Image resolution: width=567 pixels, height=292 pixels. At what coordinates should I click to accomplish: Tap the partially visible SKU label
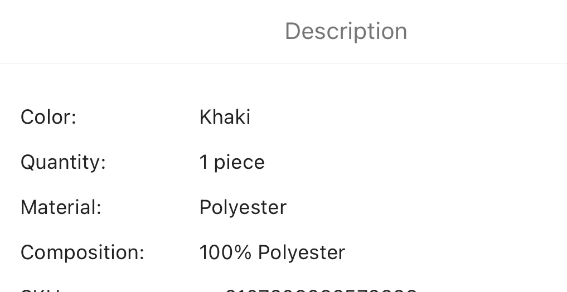click(x=41, y=290)
